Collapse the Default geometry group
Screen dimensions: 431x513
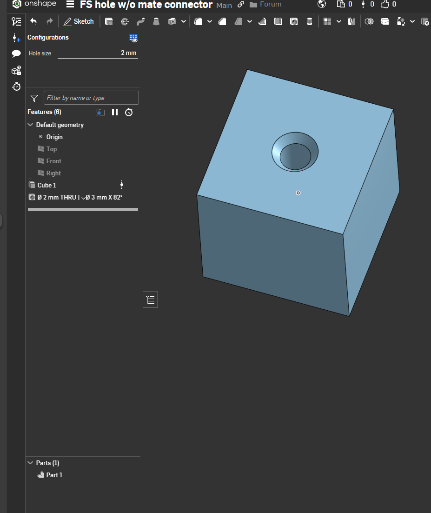pyautogui.click(x=30, y=125)
